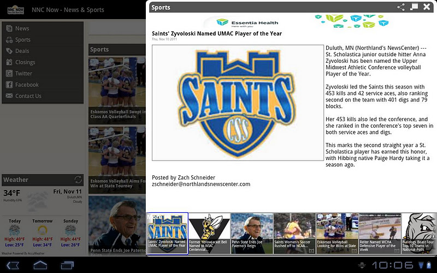Open Former Yellowjacket Bell WIAC Centennial story
This screenshot has width=437, height=273.
[209, 234]
